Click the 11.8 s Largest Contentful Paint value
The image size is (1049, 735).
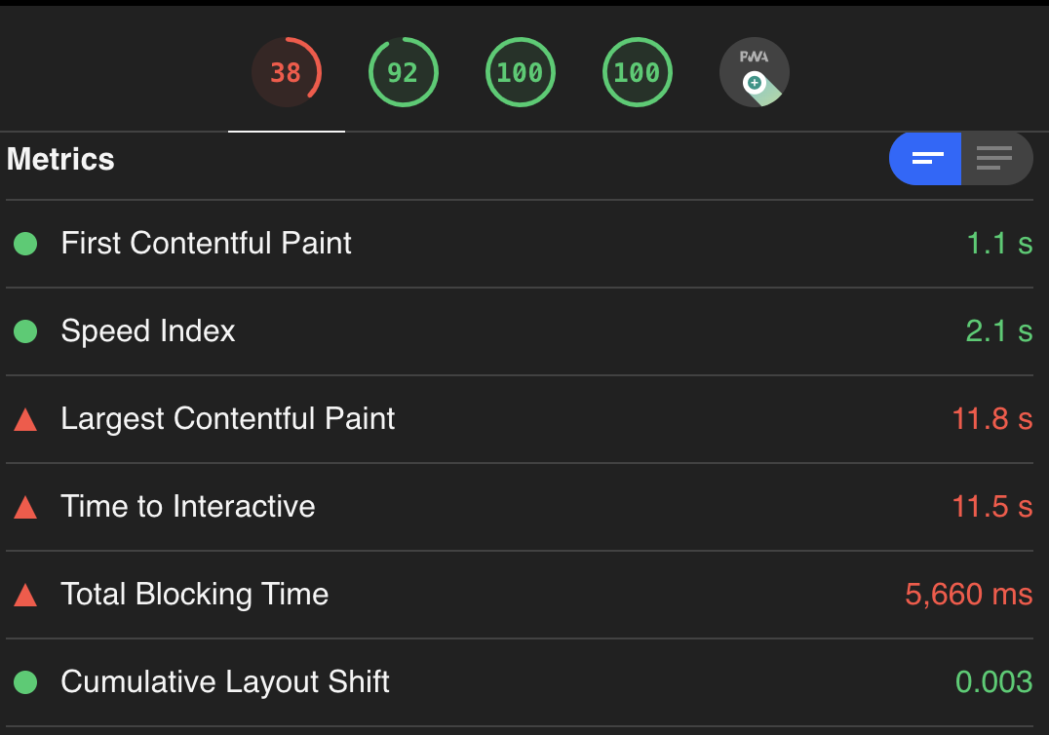pyautogui.click(x=992, y=418)
